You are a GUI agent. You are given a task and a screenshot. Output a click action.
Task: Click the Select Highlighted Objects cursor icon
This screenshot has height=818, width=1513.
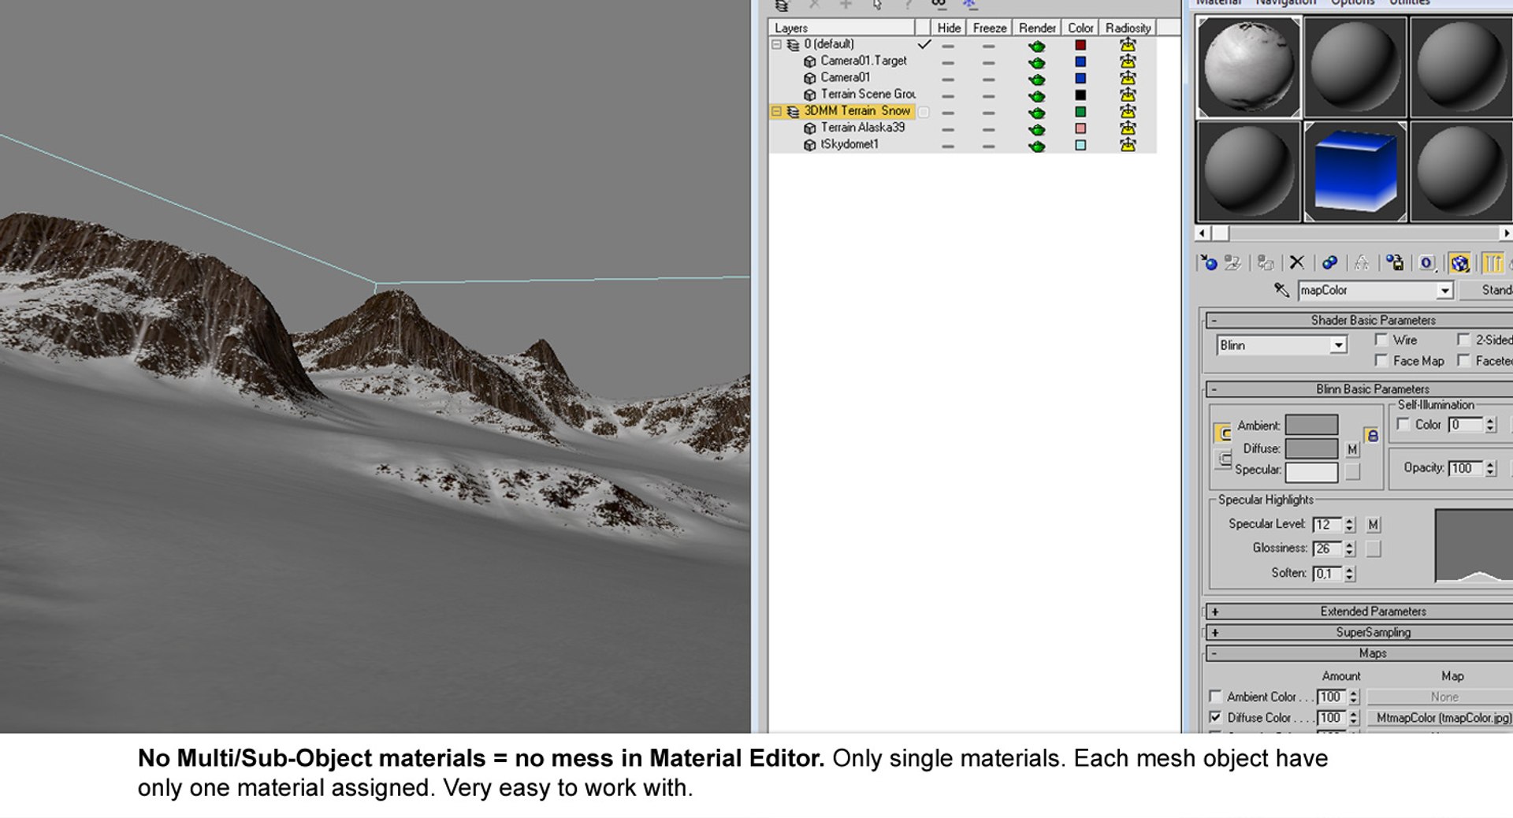click(x=877, y=5)
